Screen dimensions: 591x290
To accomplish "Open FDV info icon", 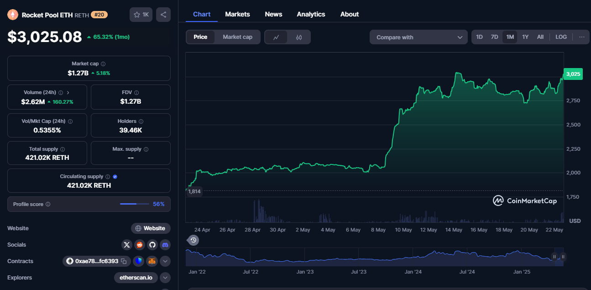I will [x=137, y=92].
